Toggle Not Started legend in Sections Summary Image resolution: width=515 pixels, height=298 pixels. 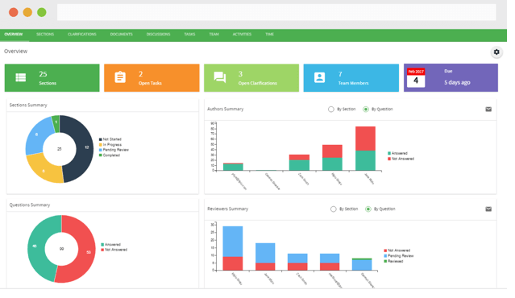tap(110, 139)
